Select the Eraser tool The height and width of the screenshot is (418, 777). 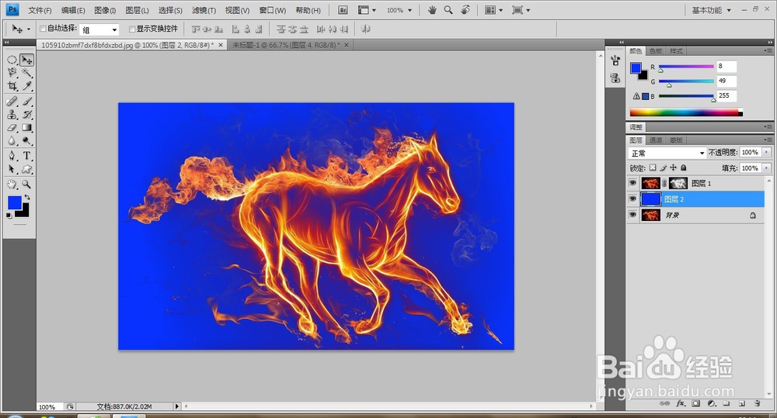pyautogui.click(x=12, y=128)
